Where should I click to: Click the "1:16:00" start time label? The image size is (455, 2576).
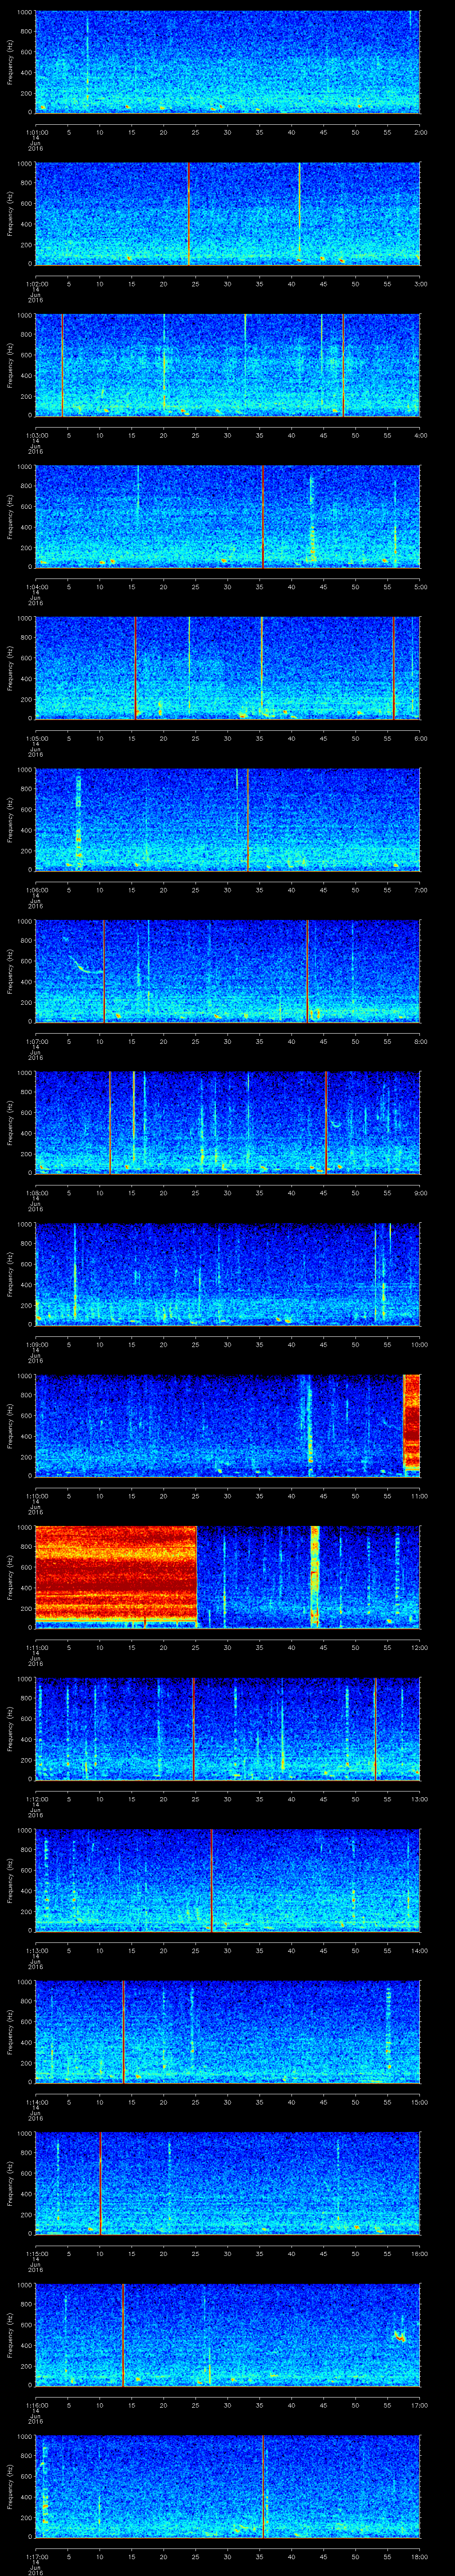coord(36,2405)
